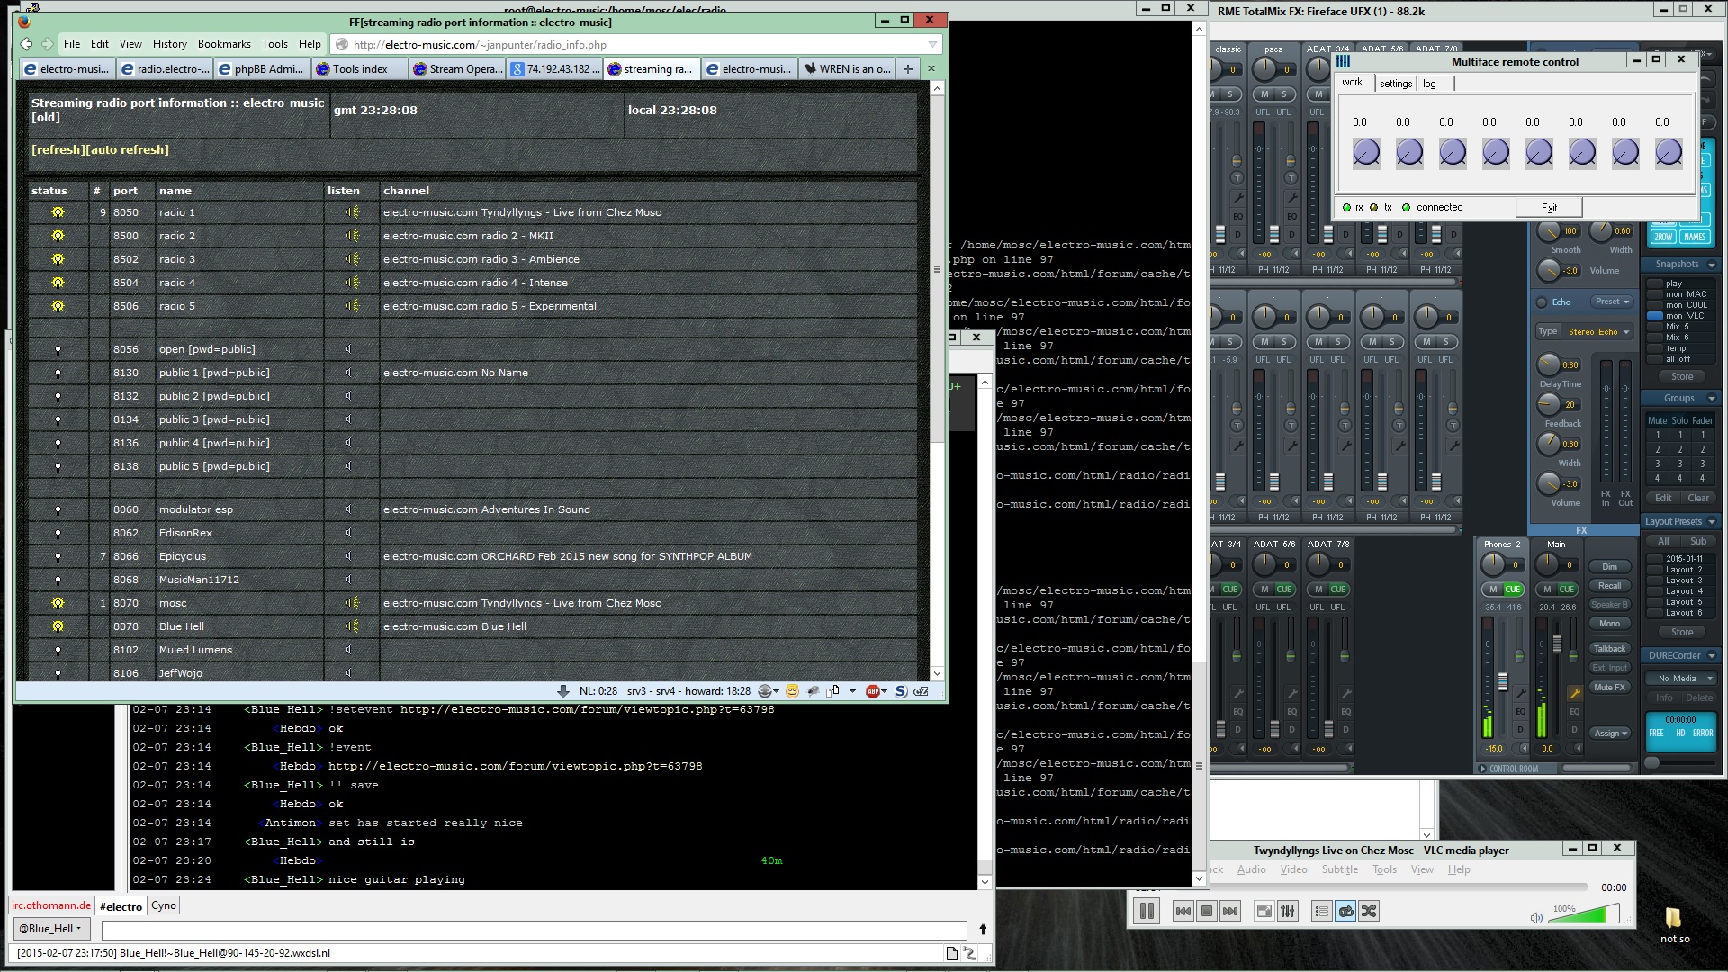The image size is (1728, 972).
Task: Select the settings tab in Multiface remote control
Action: [x=1394, y=83]
